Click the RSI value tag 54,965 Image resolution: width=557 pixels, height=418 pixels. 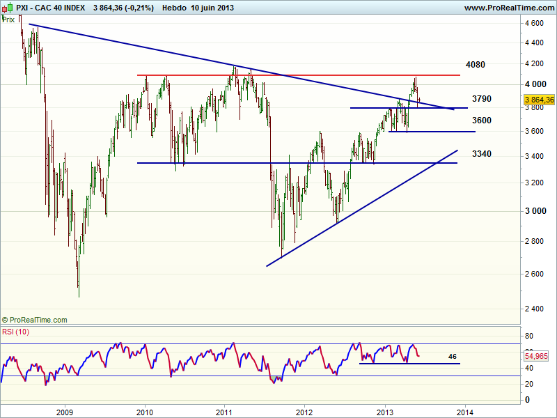point(538,356)
